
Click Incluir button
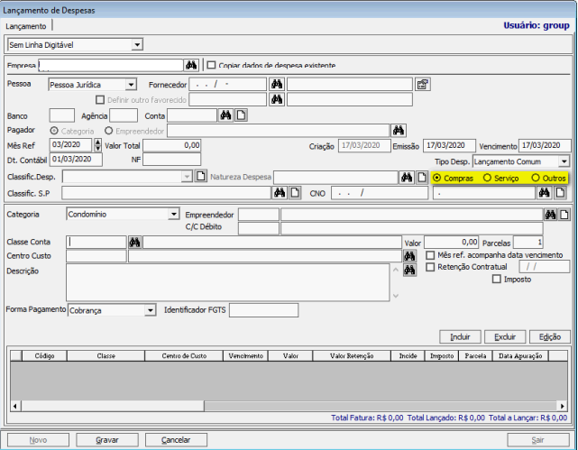pyautogui.click(x=460, y=337)
